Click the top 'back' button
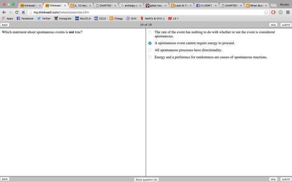292x182 pixels. point(5,25)
